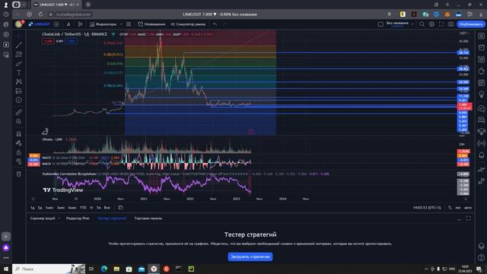This screenshot has height=274, width=487.
Task: Open the alerts clock panel icon
Action: [x=481, y=47]
